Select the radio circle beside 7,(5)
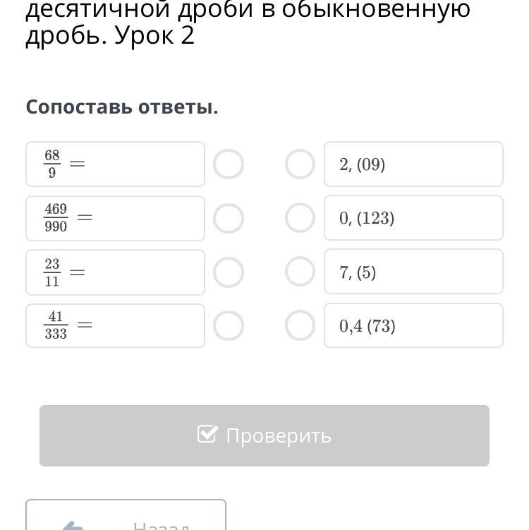 (300, 272)
